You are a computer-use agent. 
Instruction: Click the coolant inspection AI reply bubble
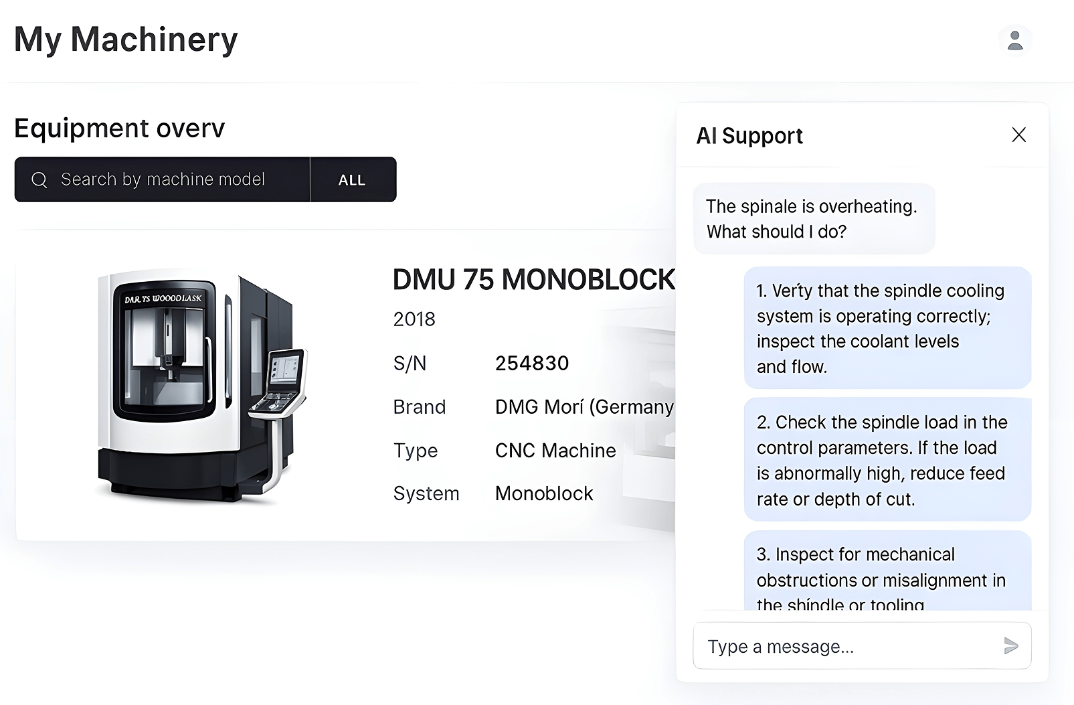pos(887,327)
